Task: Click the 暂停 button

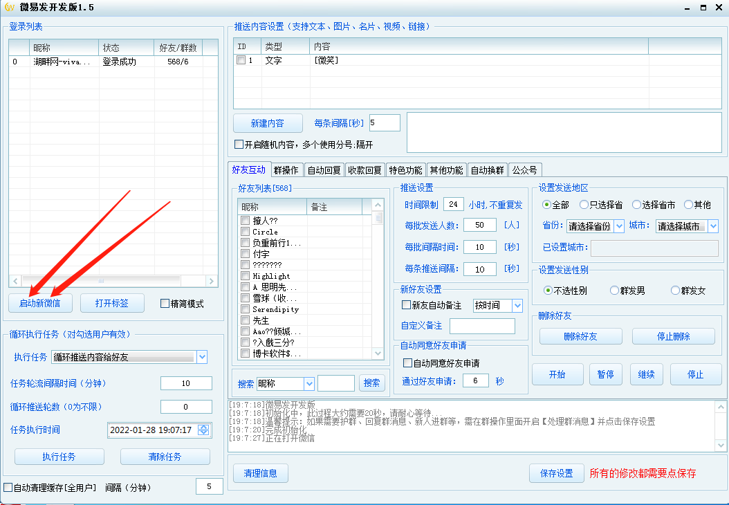Action: pos(606,374)
